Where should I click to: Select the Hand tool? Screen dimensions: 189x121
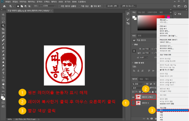[x=3, y=84]
